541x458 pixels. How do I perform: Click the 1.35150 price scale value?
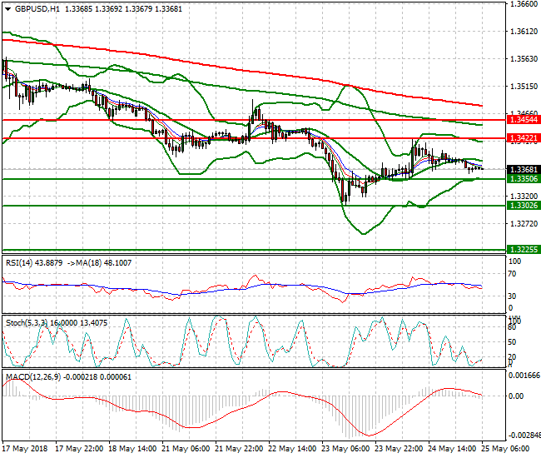click(524, 87)
